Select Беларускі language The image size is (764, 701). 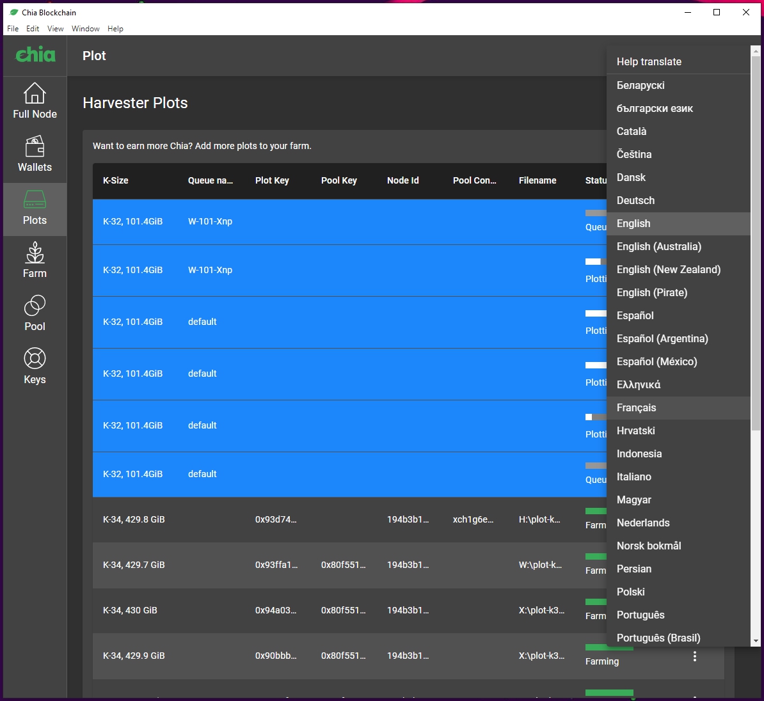click(x=678, y=85)
